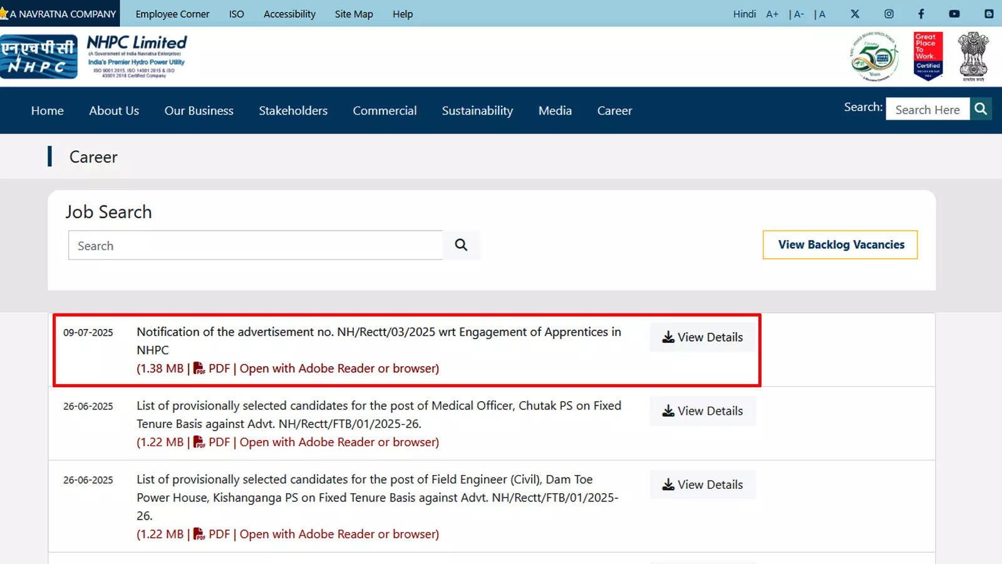1002x564 pixels.
Task: View Details for Apprentices notification
Action: click(x=703, y=337)
